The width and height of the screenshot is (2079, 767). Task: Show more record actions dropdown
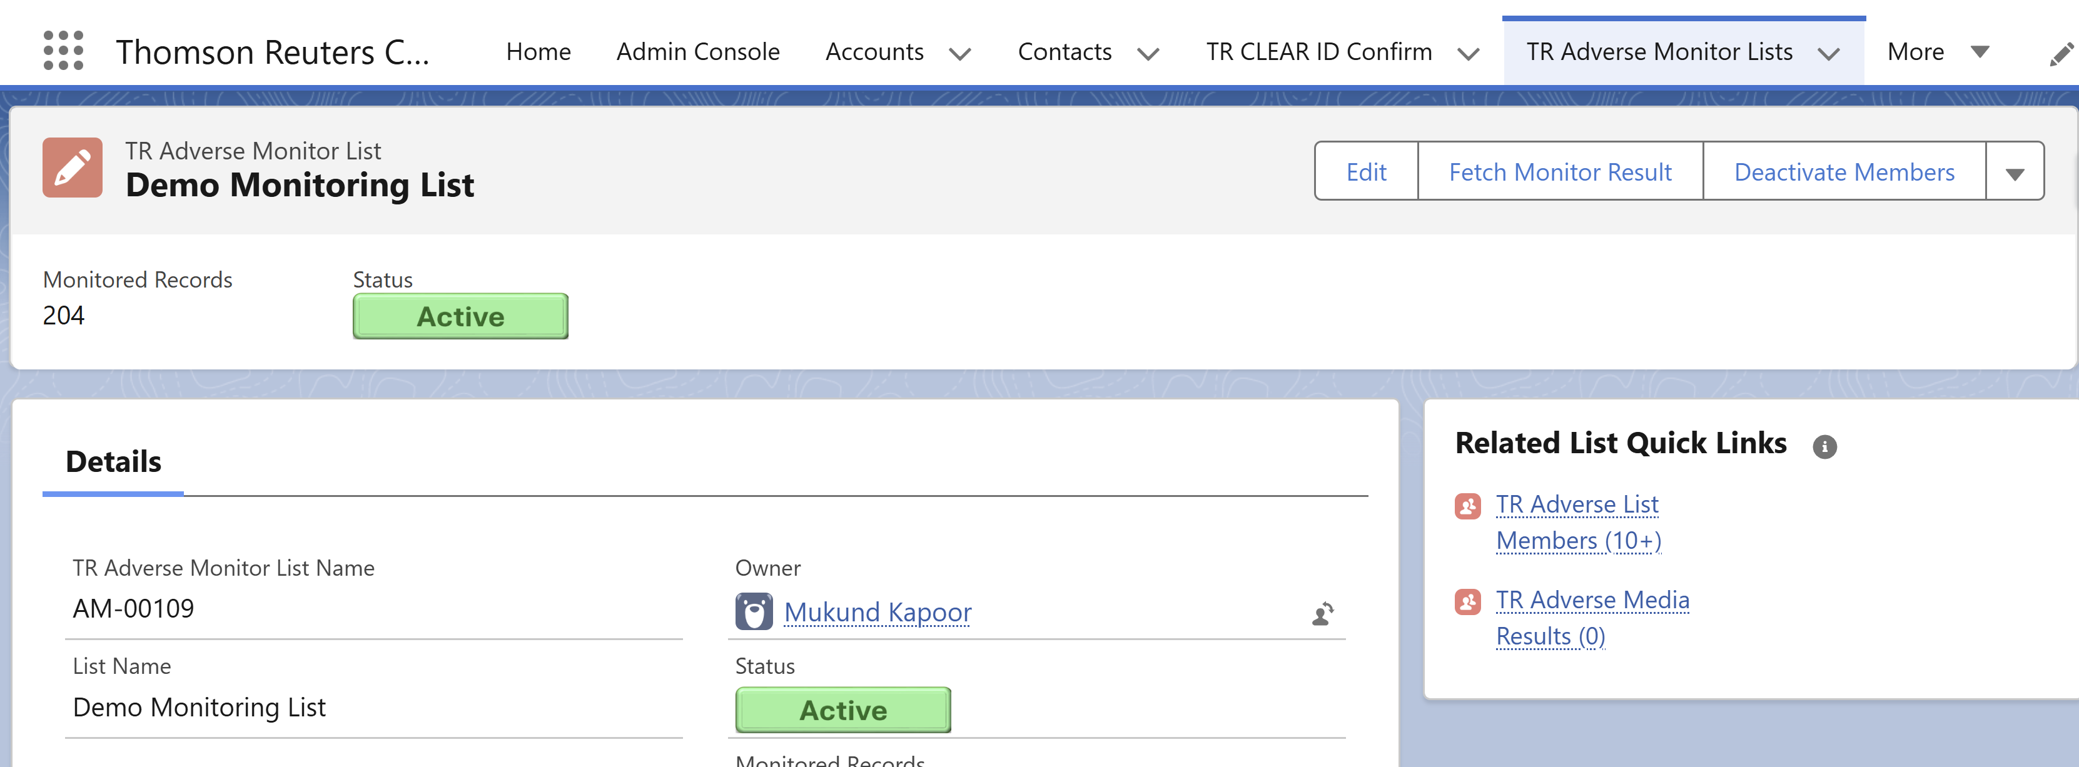click(2015, 171)
